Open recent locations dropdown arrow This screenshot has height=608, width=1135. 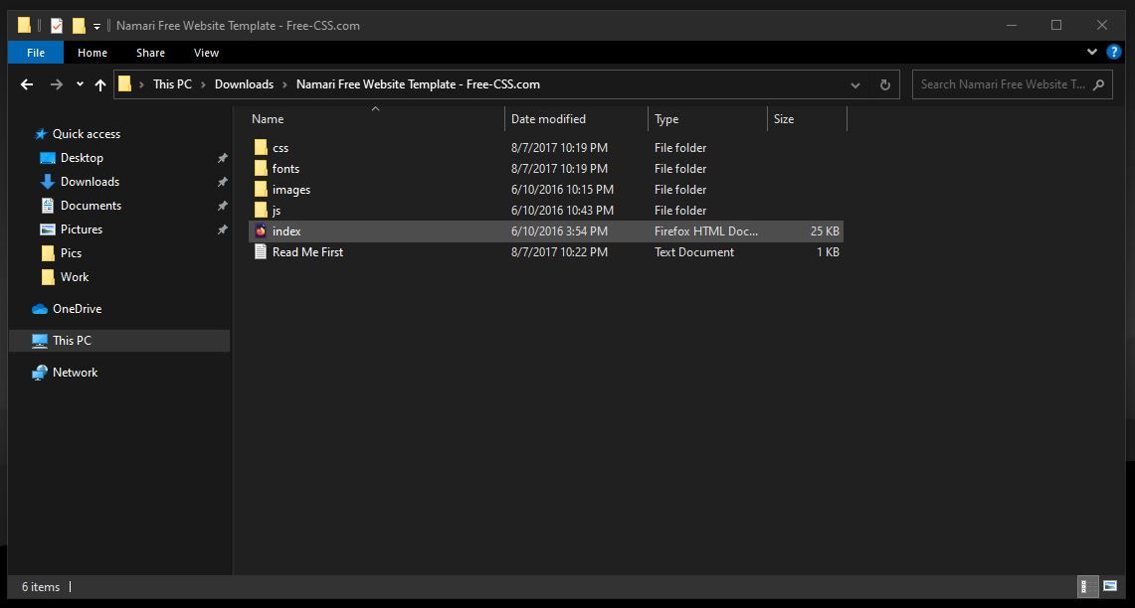click(80, 84)
